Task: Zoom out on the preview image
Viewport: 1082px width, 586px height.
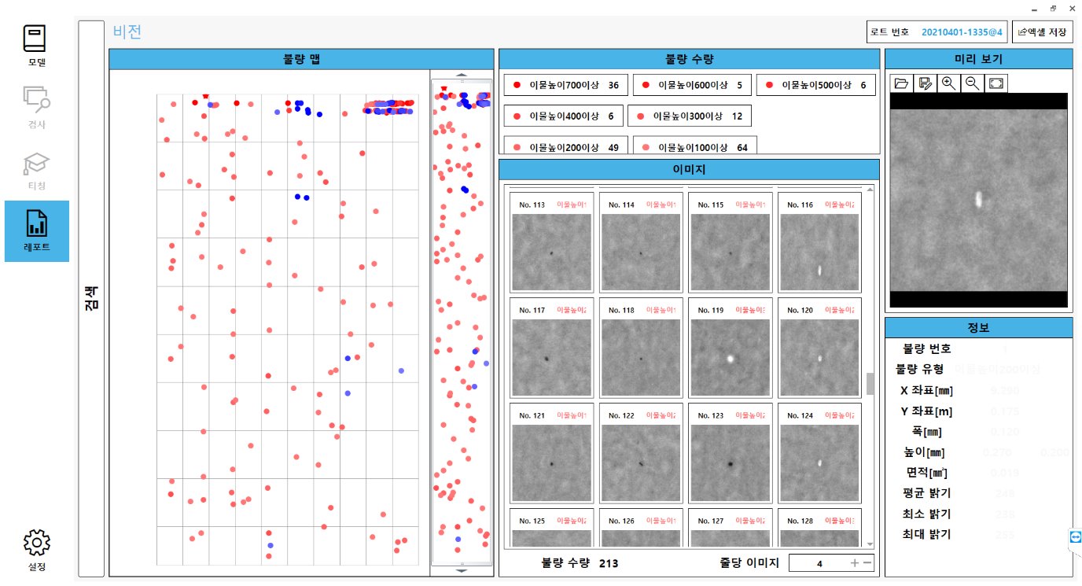Action: pos(972,83)
